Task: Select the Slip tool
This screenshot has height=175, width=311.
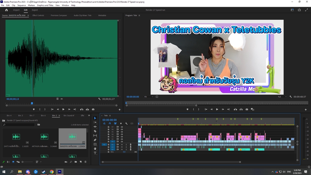Action: point(95,135)
